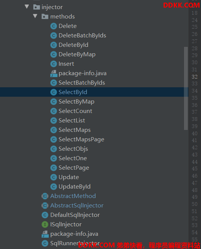The height and width of the screenshot is (249, 201).
Task: Select the SelectById class
Action: pyautogui.click(x=94, y=92)
